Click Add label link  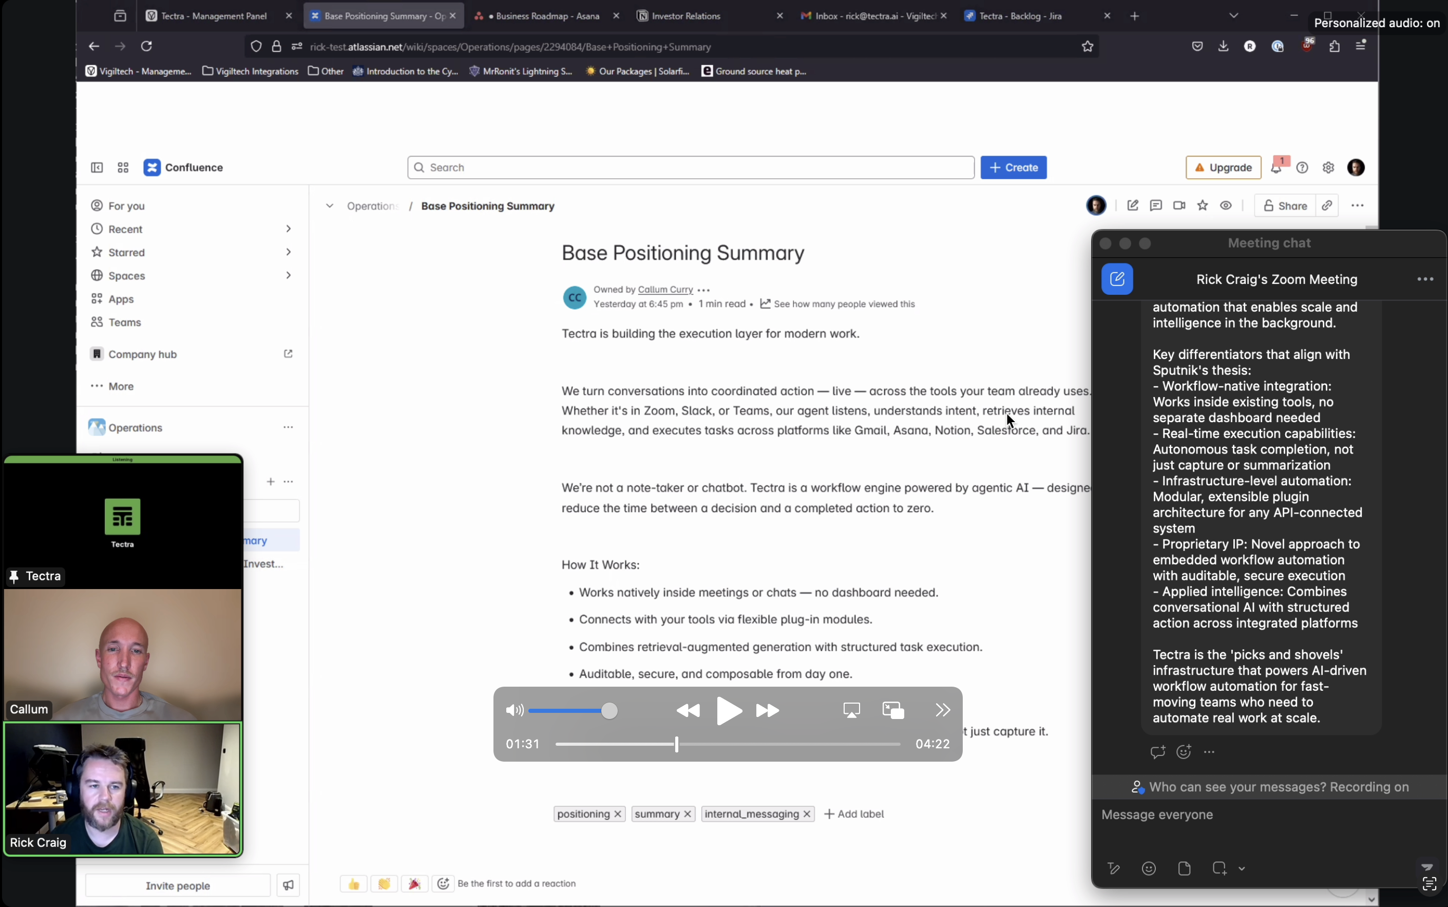click(x=854, y=814)
